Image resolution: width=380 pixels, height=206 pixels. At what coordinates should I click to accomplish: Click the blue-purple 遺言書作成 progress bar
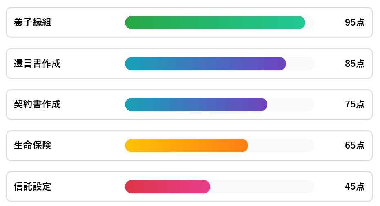point(206,64)
